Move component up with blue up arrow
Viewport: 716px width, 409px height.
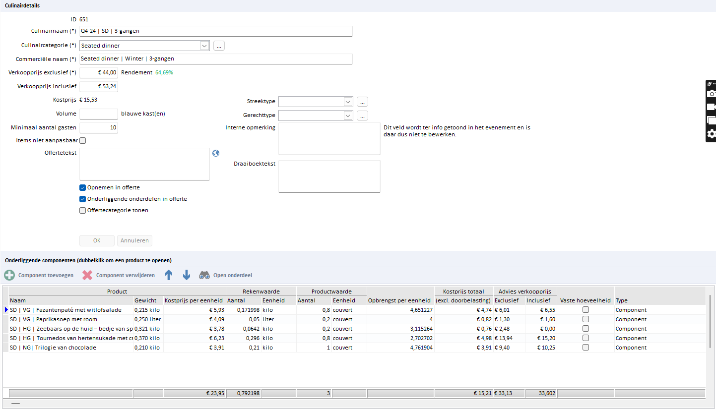pos(169,275)
